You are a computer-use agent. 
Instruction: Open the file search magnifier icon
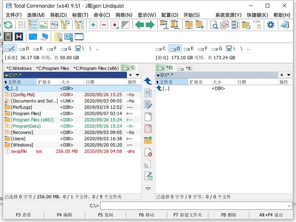point(214,25)
